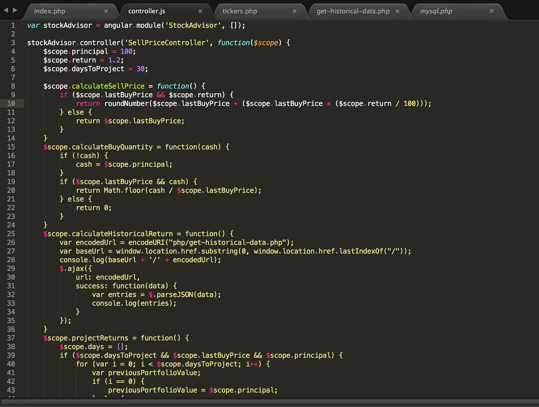Click $.ajax call on line 29
Screen dimensions: 539x407
coord(76,269)
